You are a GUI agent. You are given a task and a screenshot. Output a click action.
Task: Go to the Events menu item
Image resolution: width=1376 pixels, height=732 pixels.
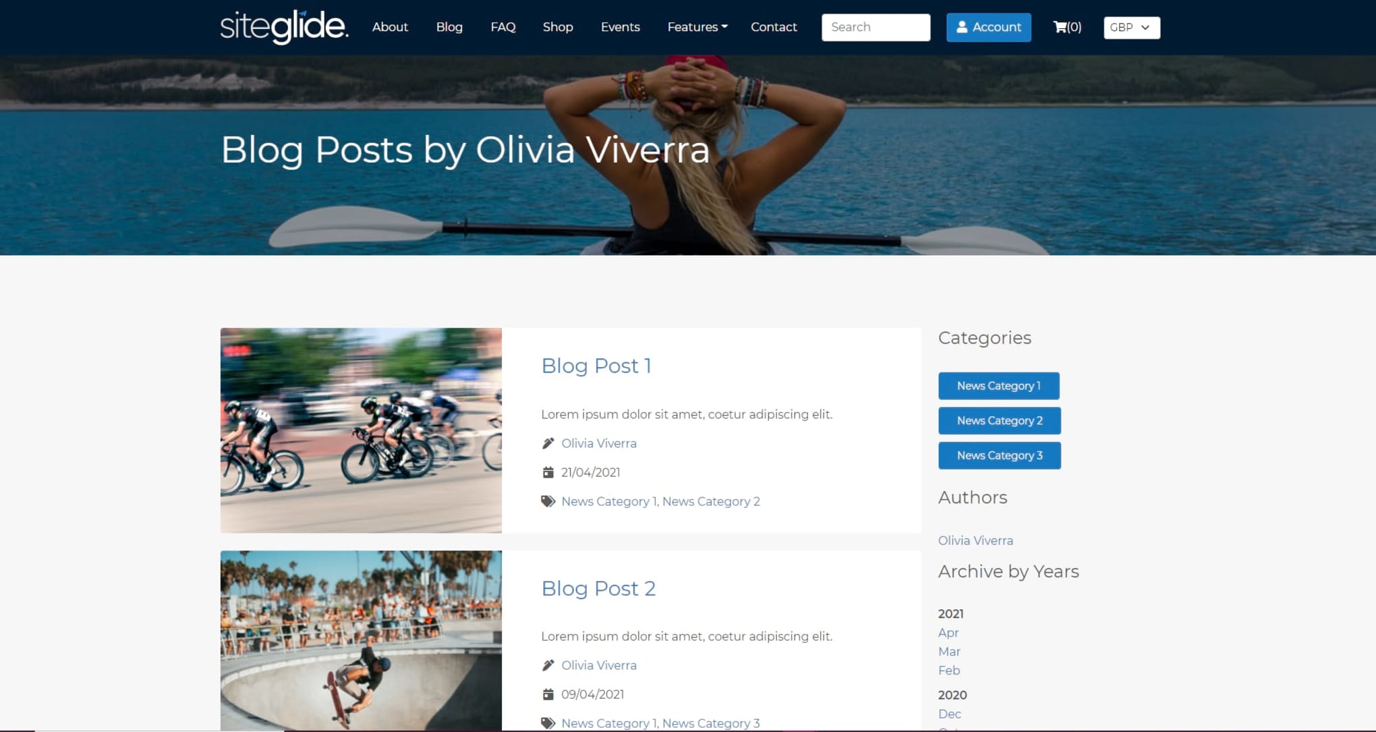click(x=620, y=27)
